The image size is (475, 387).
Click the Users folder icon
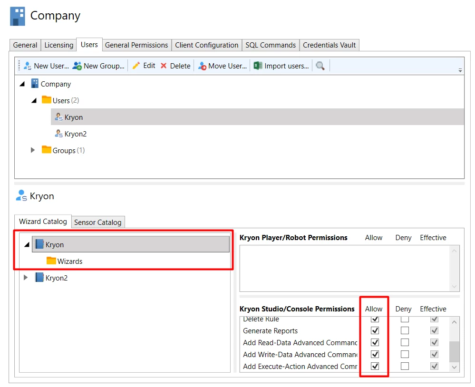[x=46, y=100]
